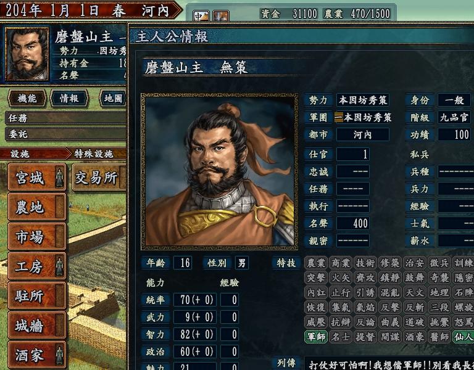Click the character icon beside 中

(x=221, y=16)
